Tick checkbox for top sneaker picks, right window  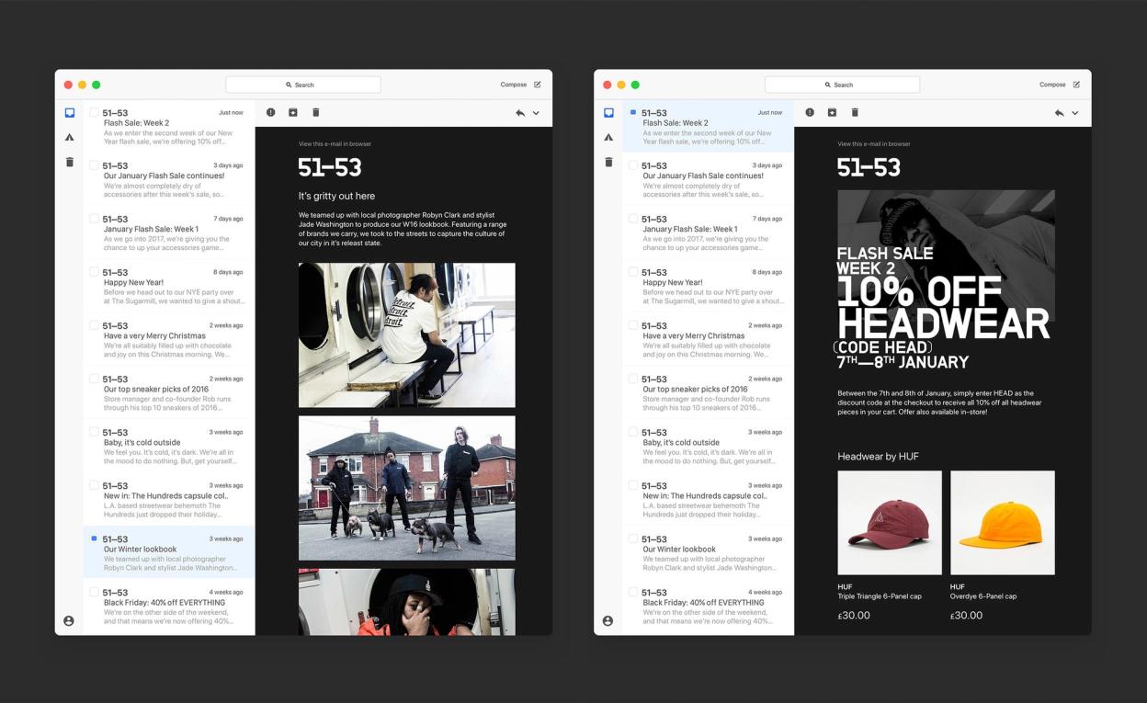633,379
